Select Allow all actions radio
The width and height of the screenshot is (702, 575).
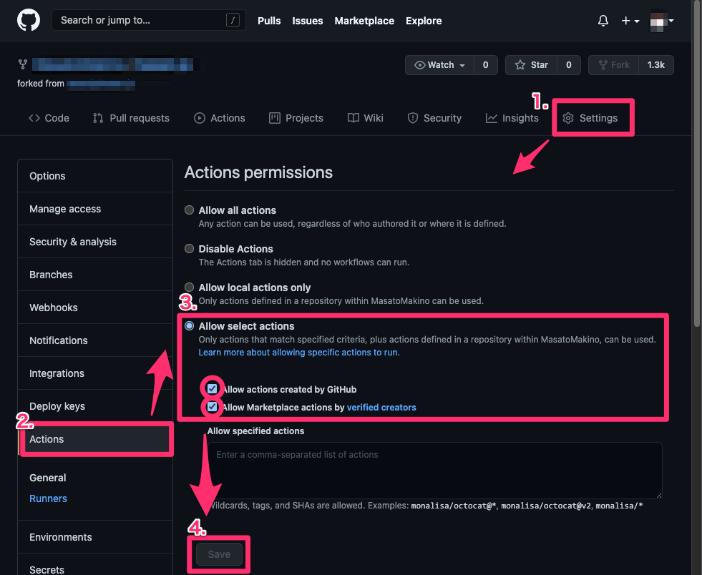[190, 210]
